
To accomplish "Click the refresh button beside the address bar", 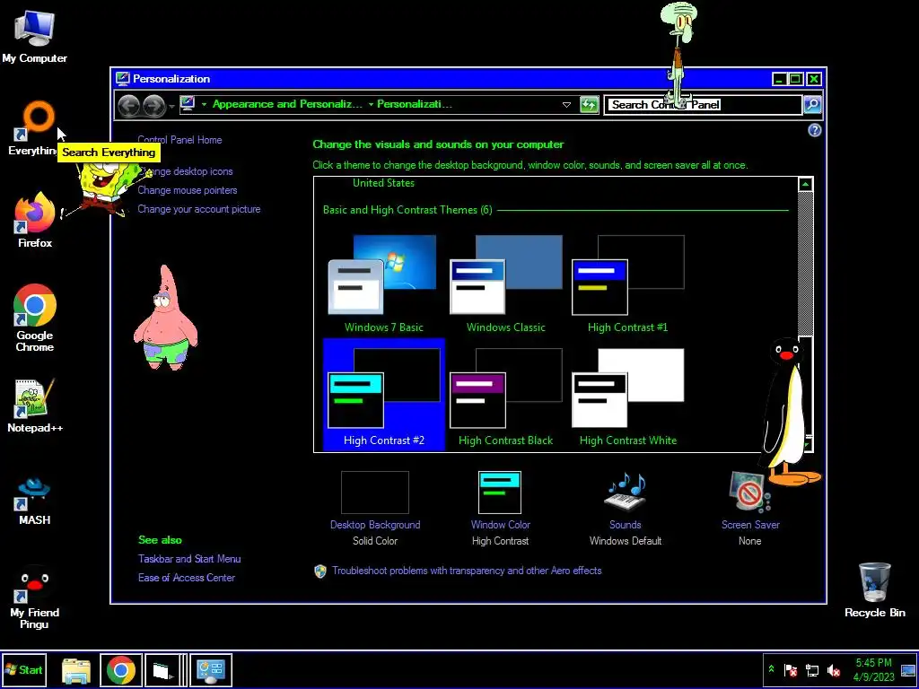I will pos(589,105).
